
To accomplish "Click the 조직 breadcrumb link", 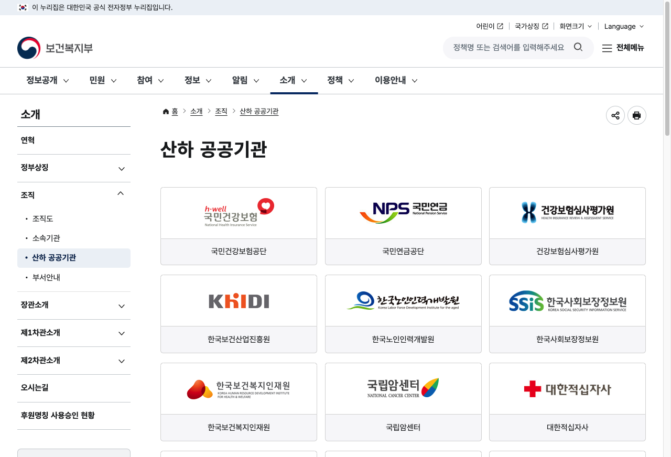I will (221, 112).
